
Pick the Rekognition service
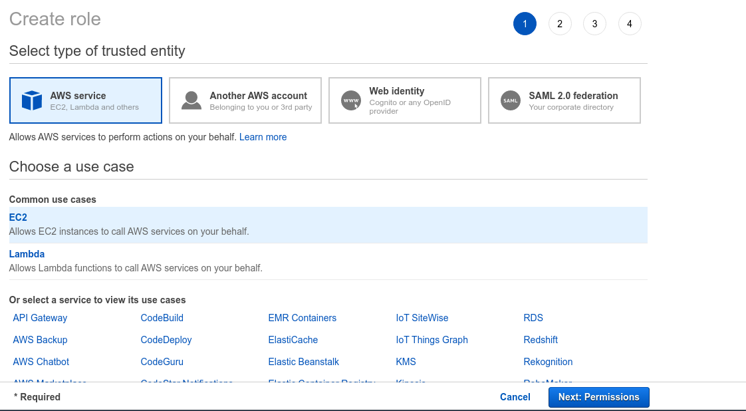pyautogui.click(x=548, y=362)
